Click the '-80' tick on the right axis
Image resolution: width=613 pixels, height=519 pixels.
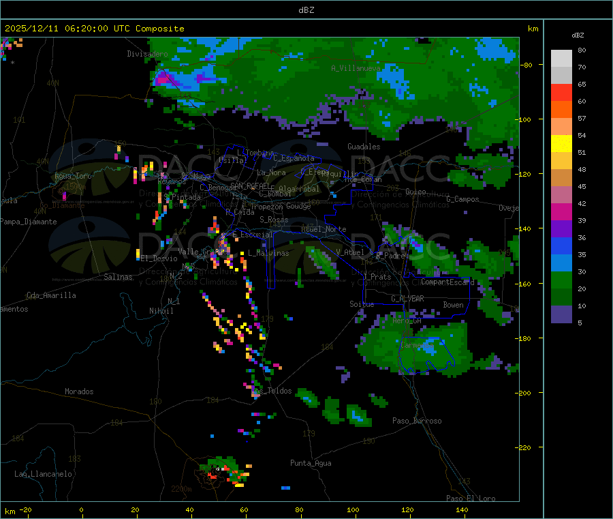pyautogui.click(x=525, y=65)
